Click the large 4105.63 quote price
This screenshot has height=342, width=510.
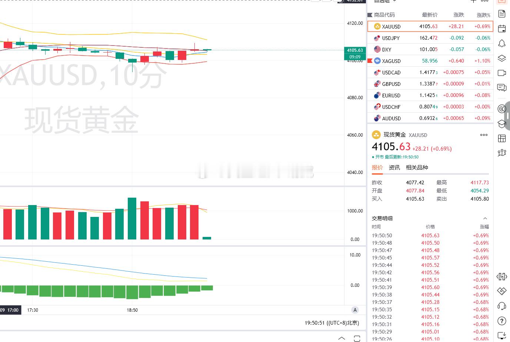391,147
